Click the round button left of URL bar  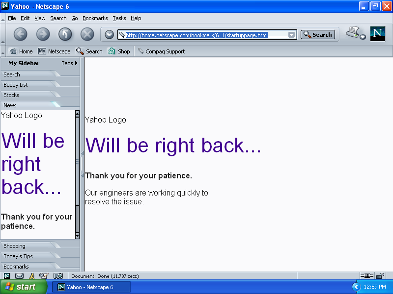[109, 34]
